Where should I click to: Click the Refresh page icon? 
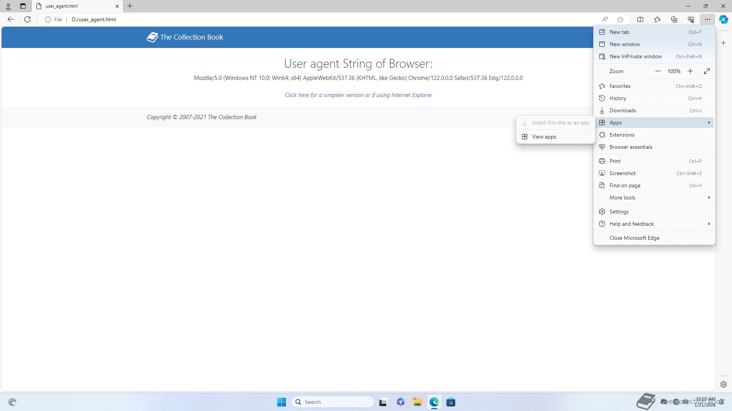[x=27, y=19]
